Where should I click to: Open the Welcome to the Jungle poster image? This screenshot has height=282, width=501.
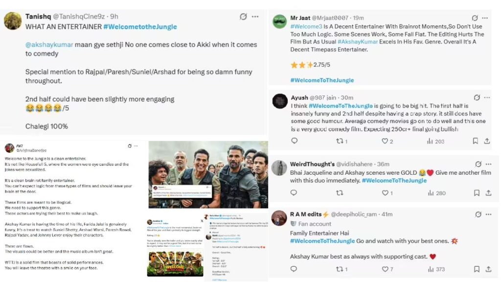175,262
